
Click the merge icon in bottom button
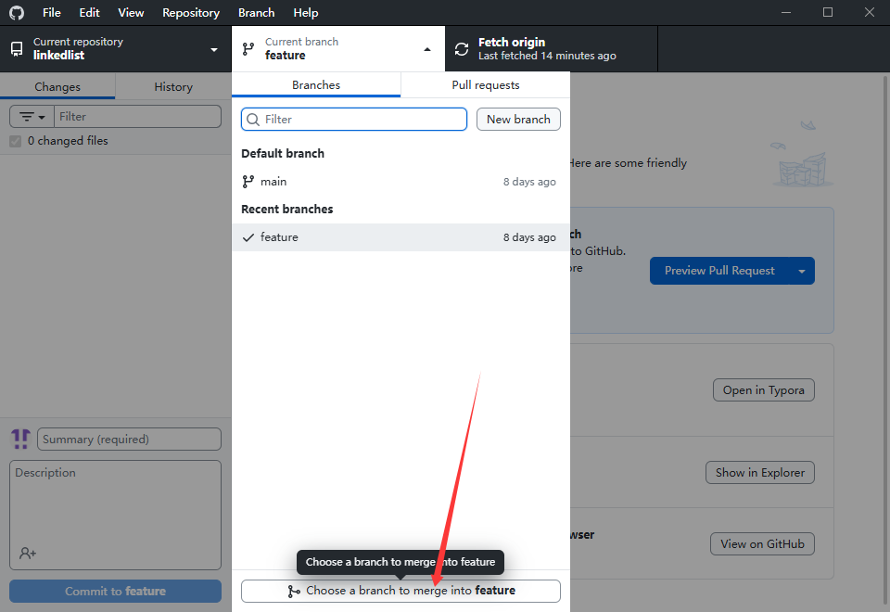click(294, 591)
